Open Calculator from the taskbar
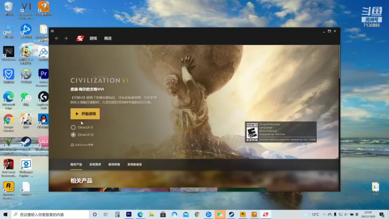 (117, 214)
